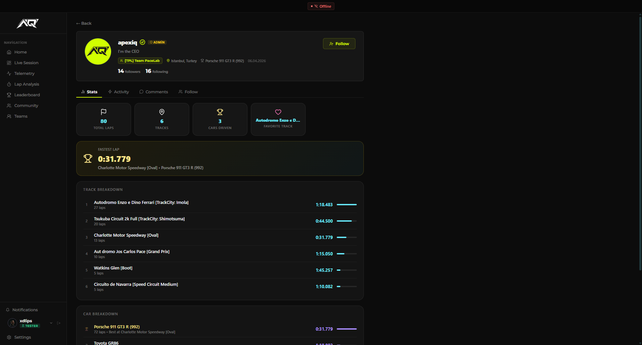
Task: Open Community via its people icon
Action: pos(9,106)
